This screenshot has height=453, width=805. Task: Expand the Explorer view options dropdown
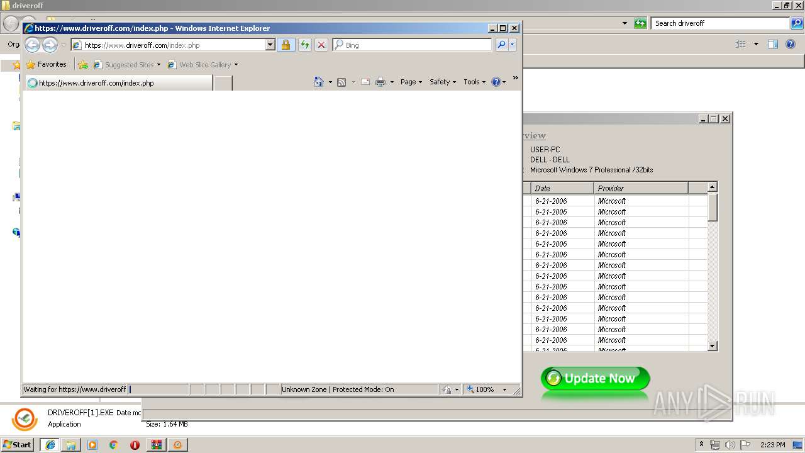(x=756, y=44)
